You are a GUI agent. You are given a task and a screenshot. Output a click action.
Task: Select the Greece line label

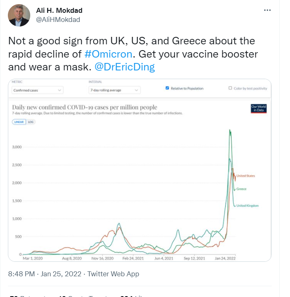pyautogui.click(x=241, y=189)
